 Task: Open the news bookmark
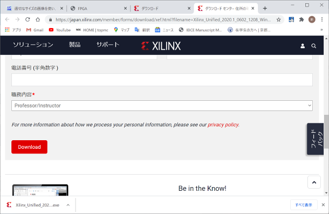point(164,30)
